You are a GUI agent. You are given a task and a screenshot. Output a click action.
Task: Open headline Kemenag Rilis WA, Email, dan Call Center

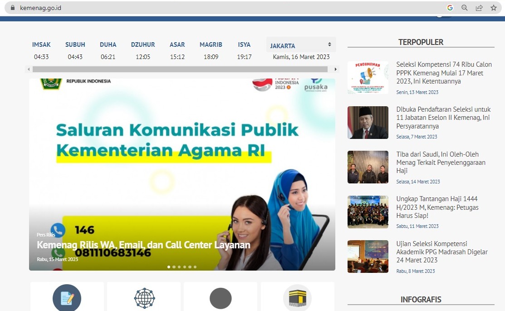coord(143,245)
